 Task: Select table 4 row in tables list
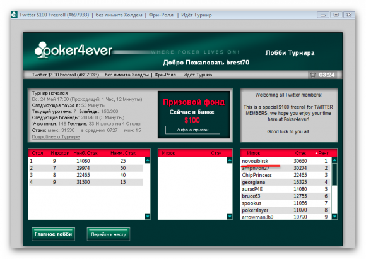86,182
